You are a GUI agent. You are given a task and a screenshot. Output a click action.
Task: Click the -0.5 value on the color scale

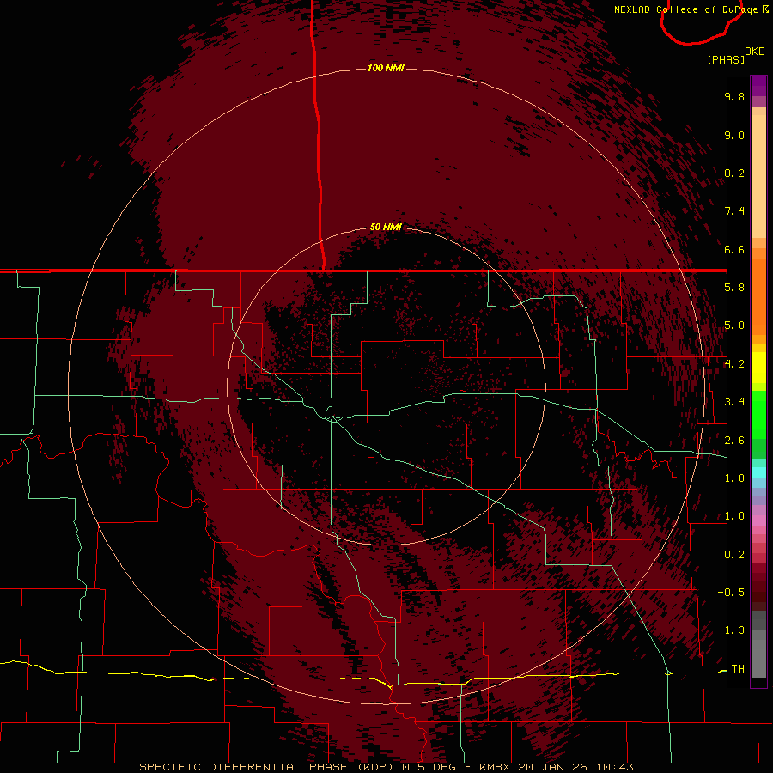[x=731, y=593]
